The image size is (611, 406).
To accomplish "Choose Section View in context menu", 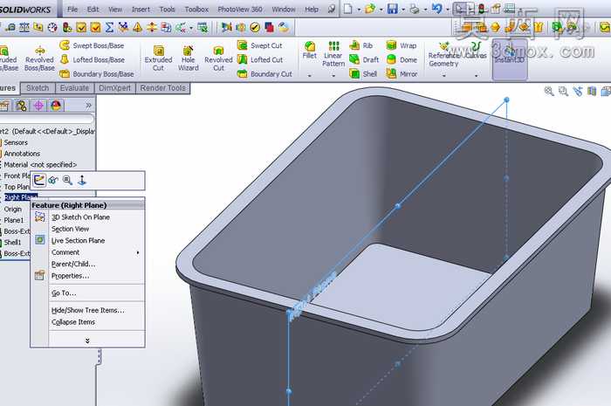I will (87, 229).
